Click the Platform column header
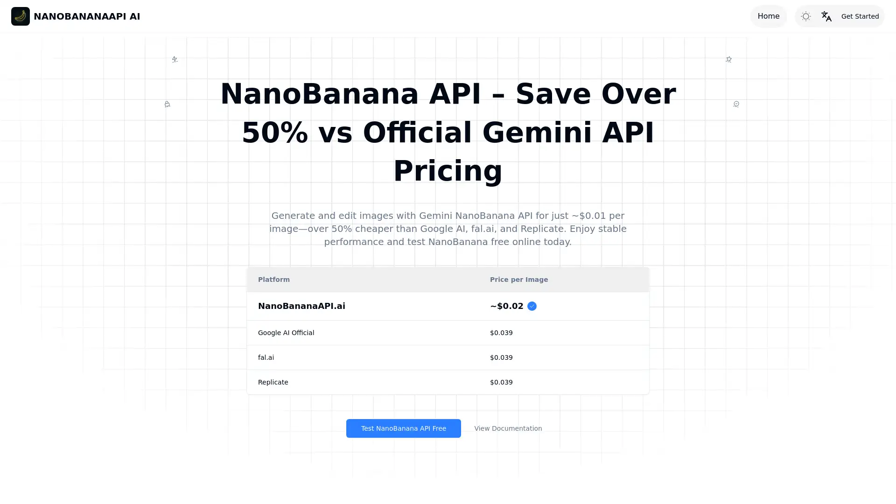The image size is (896, 504). pos(274,280)
